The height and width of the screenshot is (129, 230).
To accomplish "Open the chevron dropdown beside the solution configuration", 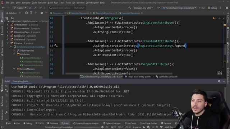I will click(158, 8).
